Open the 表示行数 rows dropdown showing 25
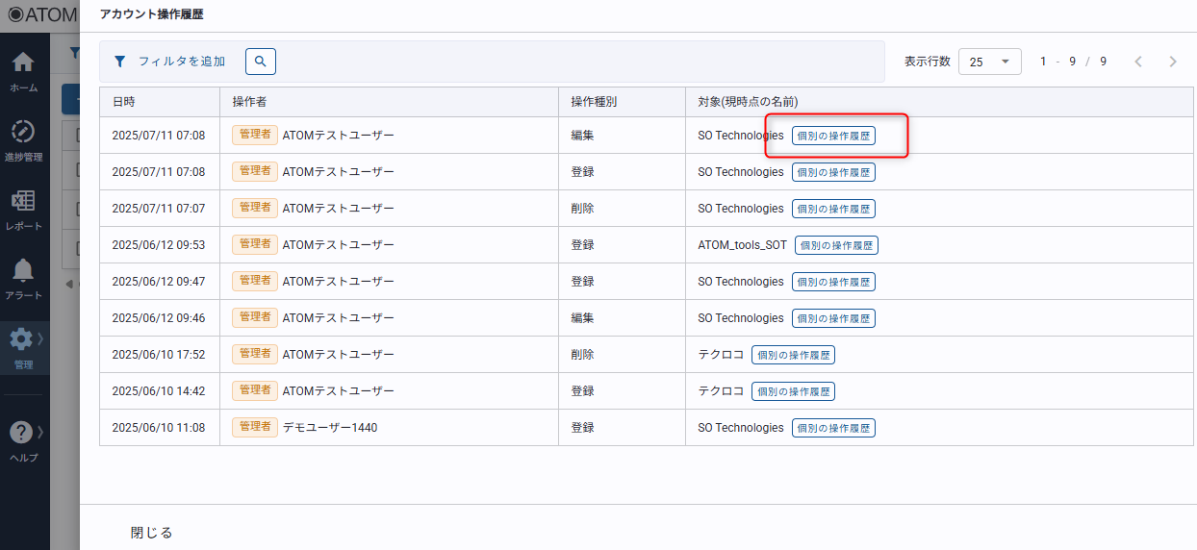The width and height of the screenshot is (1197, 550). (989, 62)
